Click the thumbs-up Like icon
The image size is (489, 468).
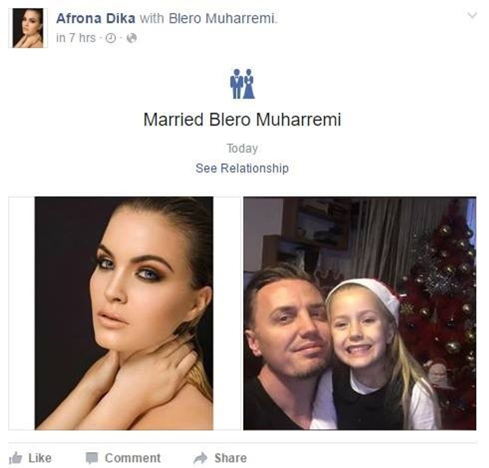coord(15,458)
